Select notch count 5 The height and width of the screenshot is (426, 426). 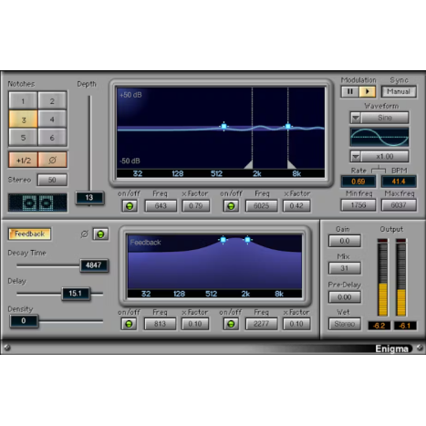click(23, 138)
